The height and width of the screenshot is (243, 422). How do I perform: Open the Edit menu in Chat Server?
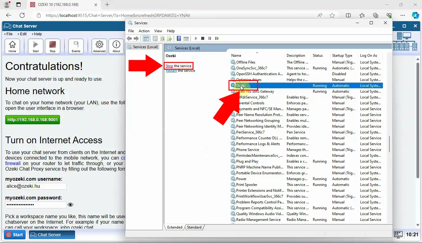[x=23, y=34]
